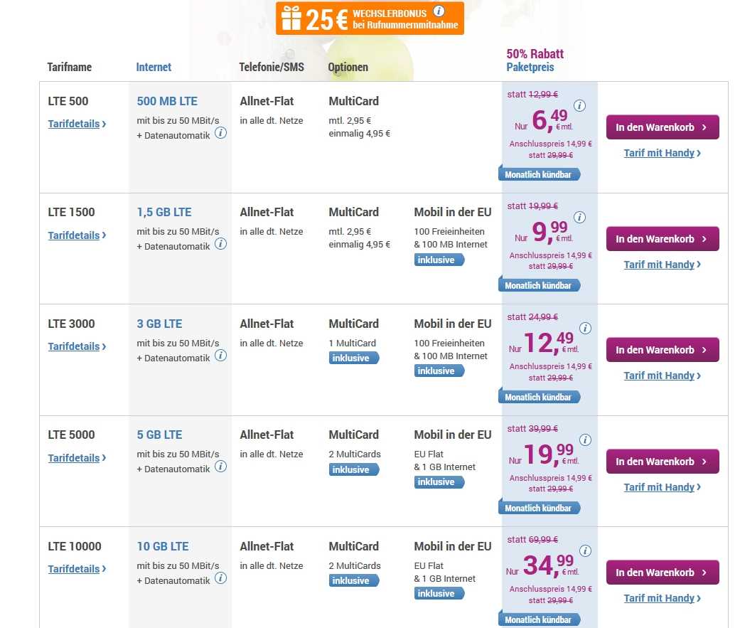Click Monatlich kündbar badge for LTE 3000
This screenshot has height=628, width=740.
pyautogui.click(x=538, y=397)
